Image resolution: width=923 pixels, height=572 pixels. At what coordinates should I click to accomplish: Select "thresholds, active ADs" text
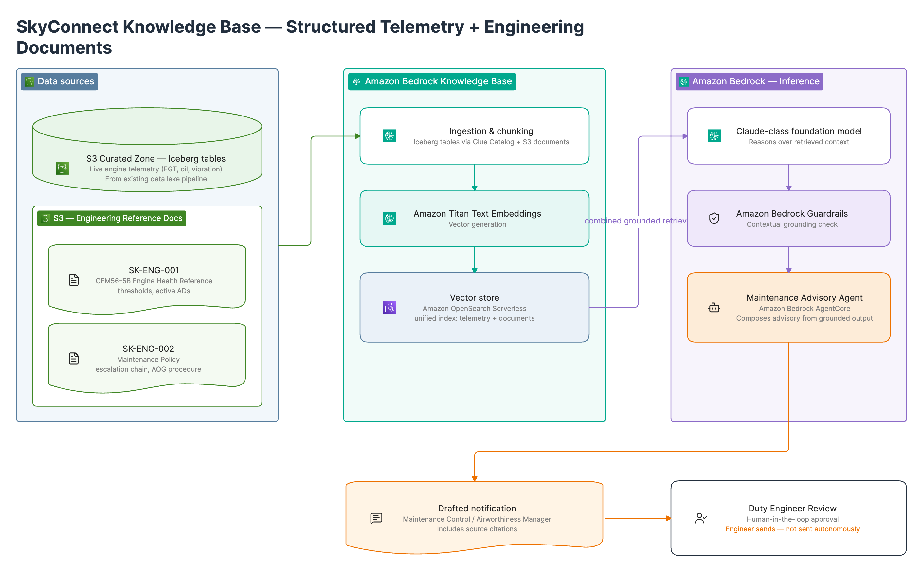tap(154, 291)
